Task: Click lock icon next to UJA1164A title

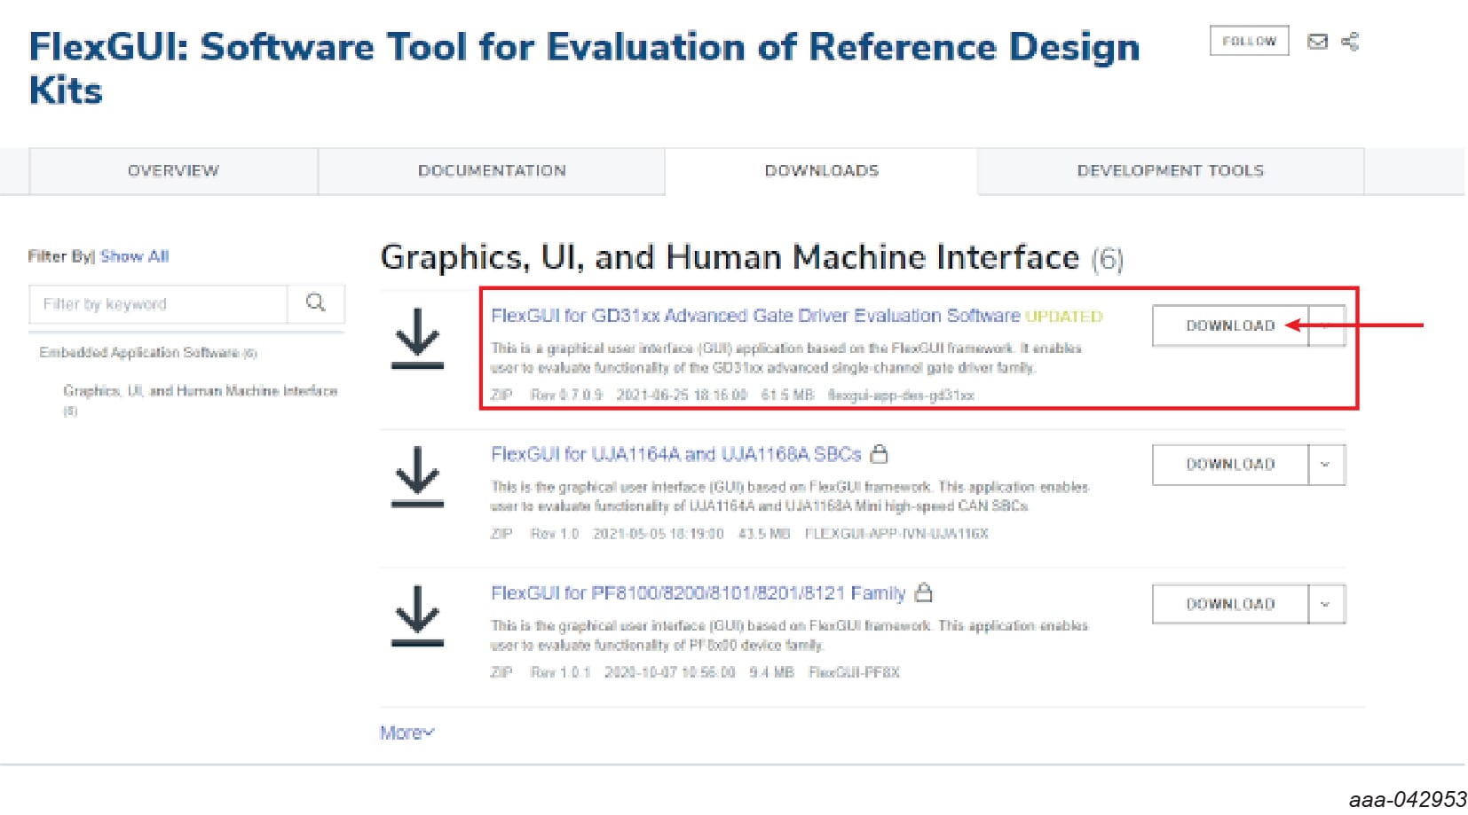Action: pos(879,454)
